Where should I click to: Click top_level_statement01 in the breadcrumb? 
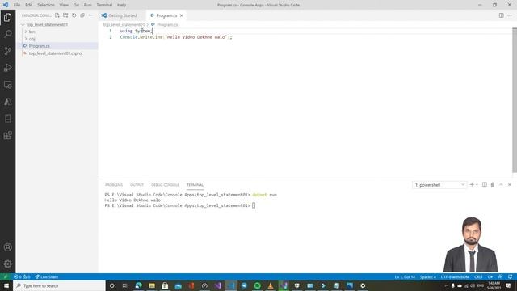click(x=124, y=25)
